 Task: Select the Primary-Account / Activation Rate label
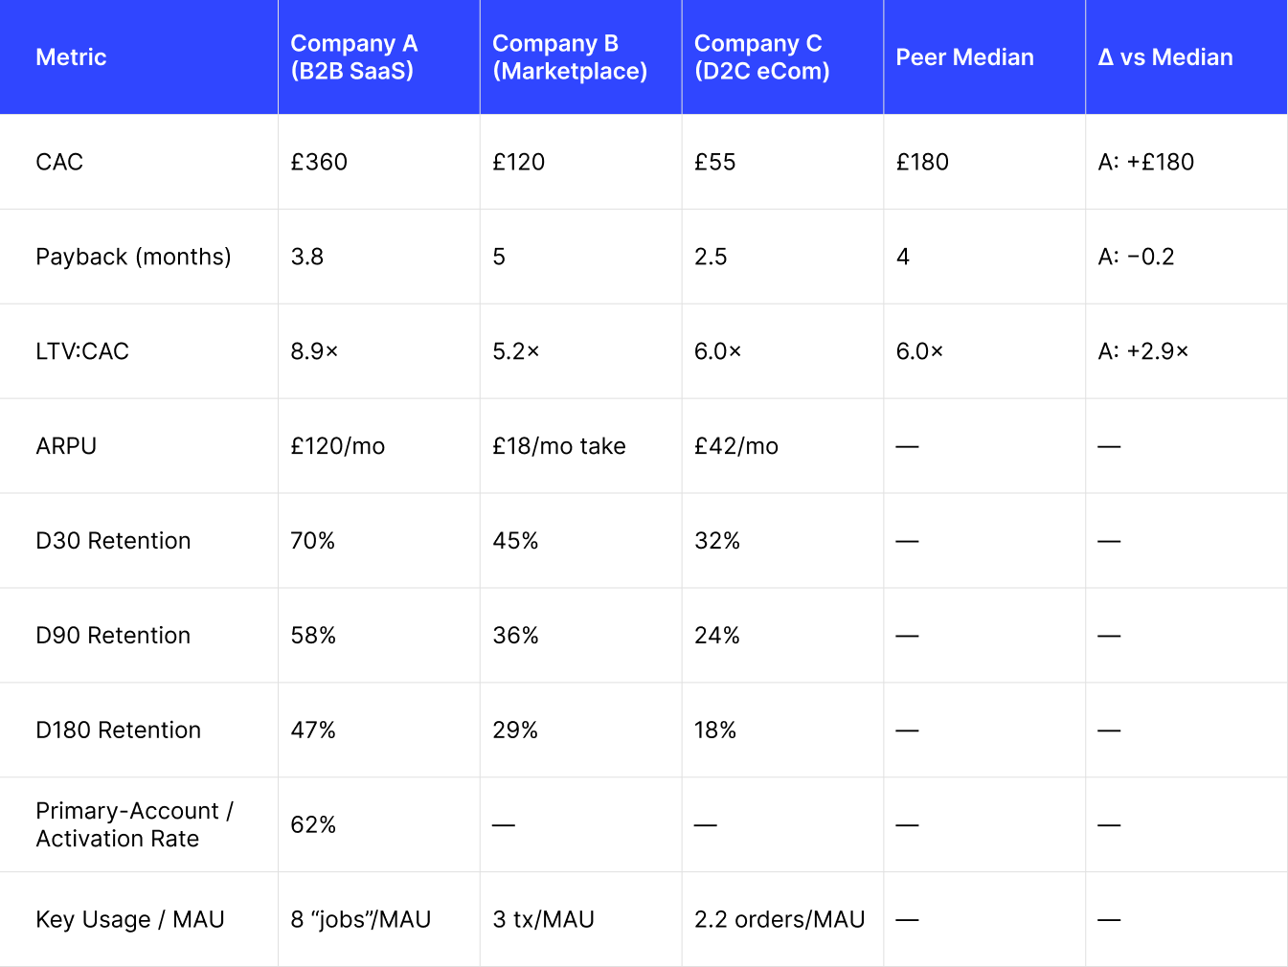(x=134, y=824)
